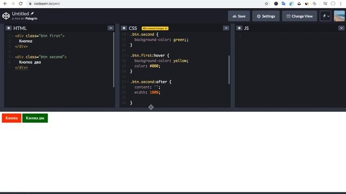Viewport: 346px width, 194px height.
Task: Click the HTML panel title
Action: tap(20, 28)
